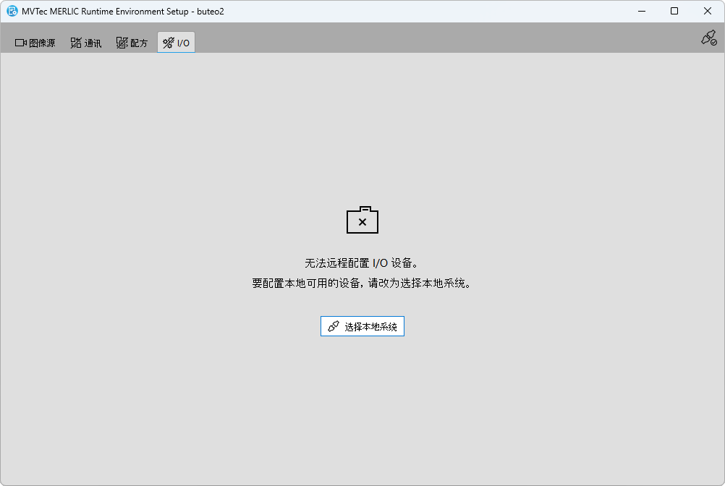Image resolution: width=725 pixels, height=486 pixels.
Task: Click the camera icon on the 图像源 tab
Action: [x=21, y=43]
